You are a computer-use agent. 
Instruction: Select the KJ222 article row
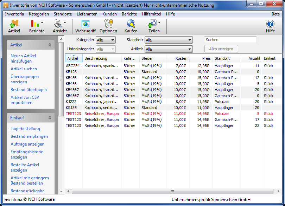click(173, 102)
